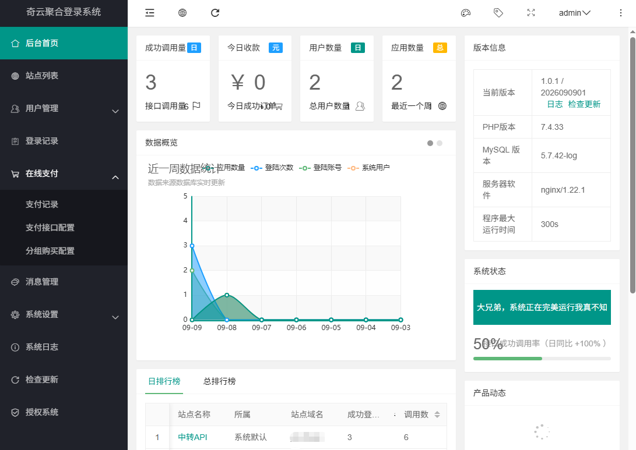Screen dimensions: 636x450
Task: Click the 09-08 green data point at 1
Action: tap(227, 295)
